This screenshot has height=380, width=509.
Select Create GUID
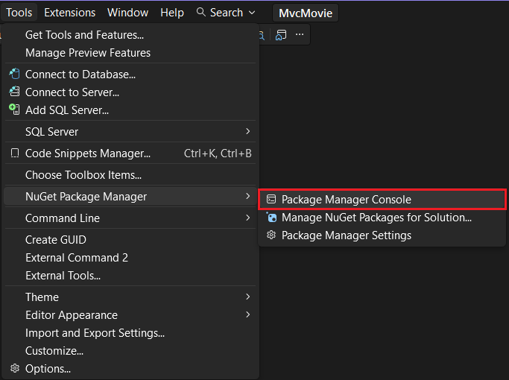tap(130, 239)
